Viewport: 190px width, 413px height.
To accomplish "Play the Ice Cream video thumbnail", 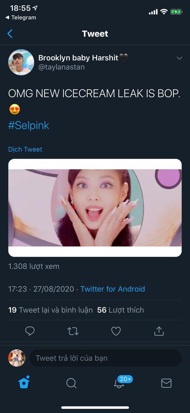I will tap(95, 208).
